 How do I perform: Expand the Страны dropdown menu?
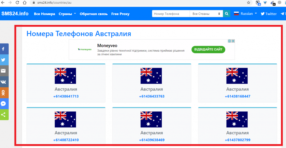67,14
